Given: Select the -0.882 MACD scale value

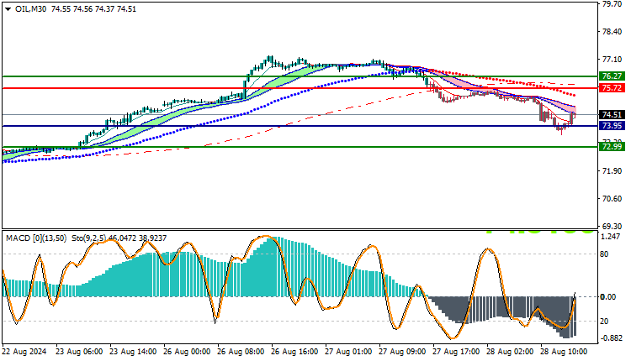Looking at the screenshot, I should click(x=611, y=338).
